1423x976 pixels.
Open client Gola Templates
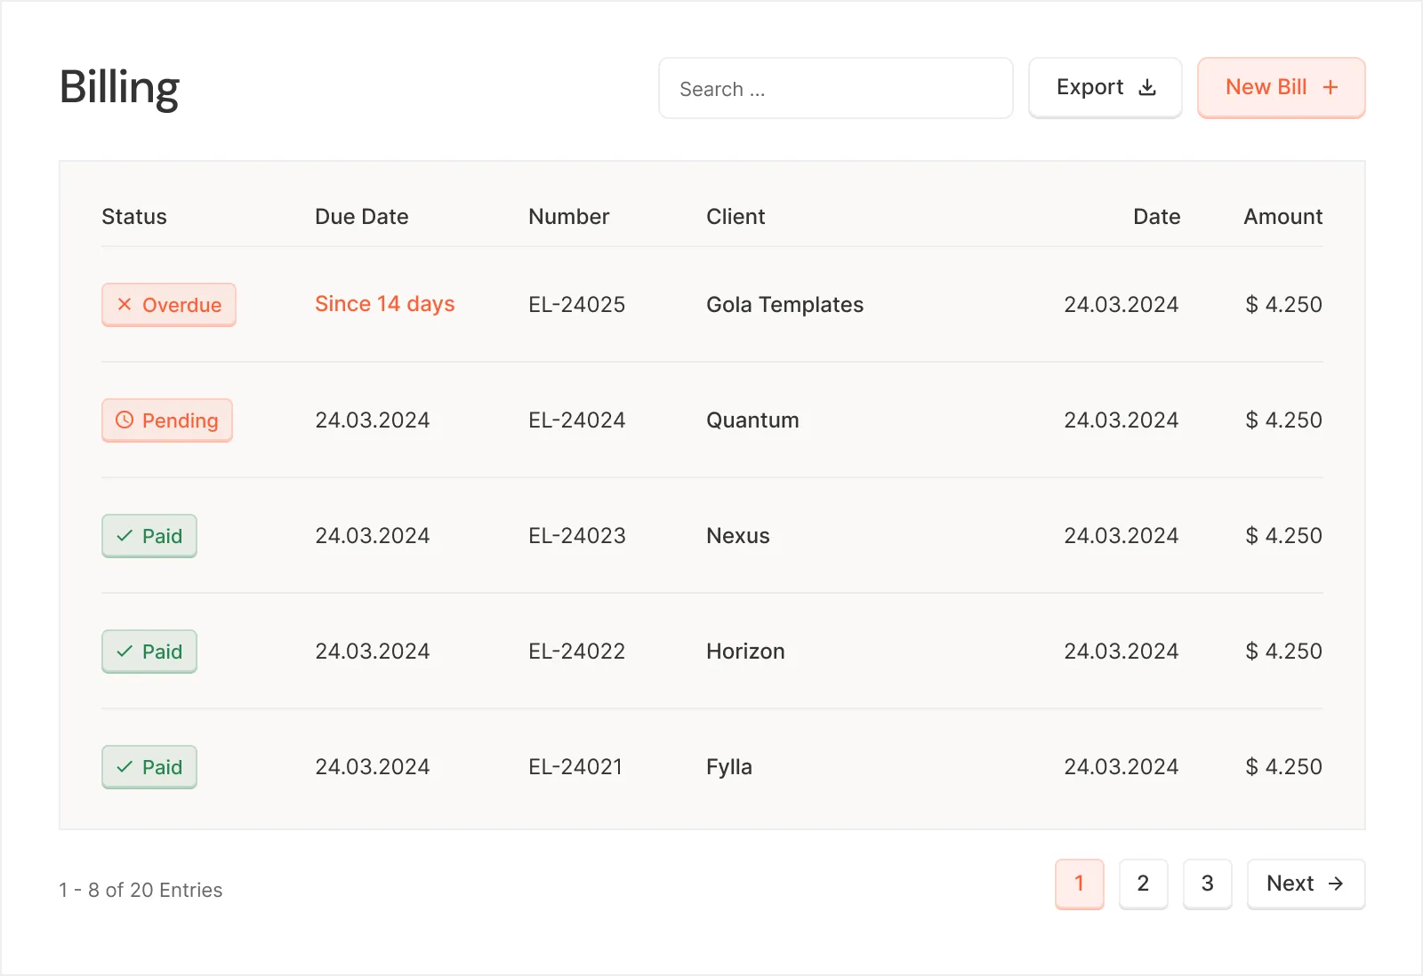785,305
